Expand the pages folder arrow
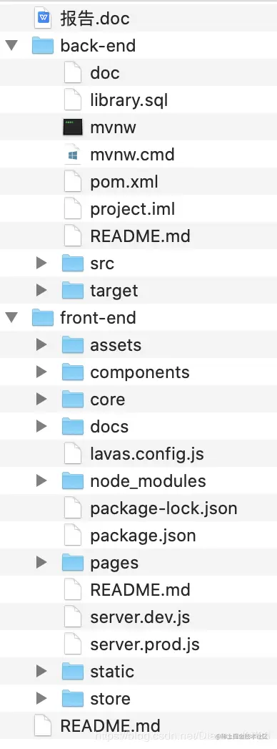The image size is (277, 749). tap(42, 563)
